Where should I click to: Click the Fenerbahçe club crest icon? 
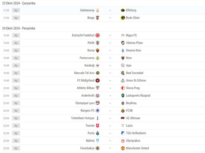pos(98,148)
